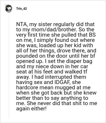Click the phrase "say anything to"
106x123 pixels.
(x=70, y=98)
